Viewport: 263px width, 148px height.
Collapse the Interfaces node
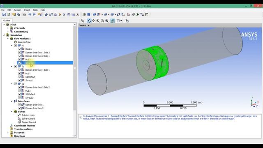pos(12,101)
